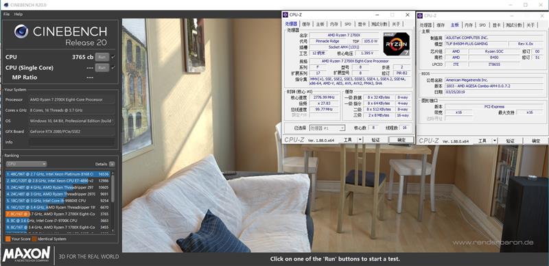Open the 处理器 #1 selection dropdown in CPU-Z
The image size is (549, 266).
328,128
